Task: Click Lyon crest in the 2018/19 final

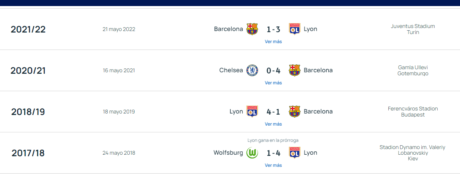Action: (252, 112)
